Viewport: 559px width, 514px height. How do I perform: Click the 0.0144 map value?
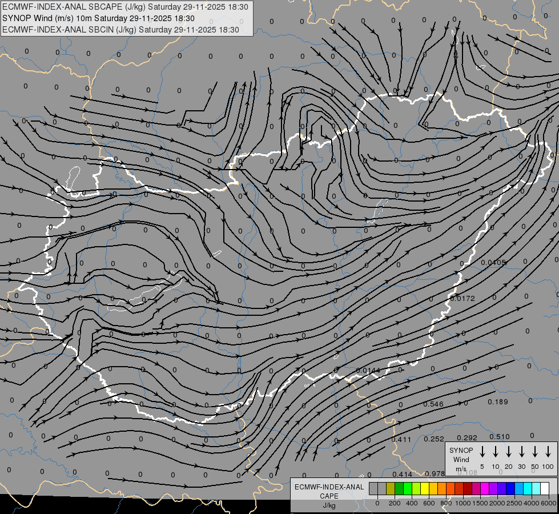[x=368, y=371]
